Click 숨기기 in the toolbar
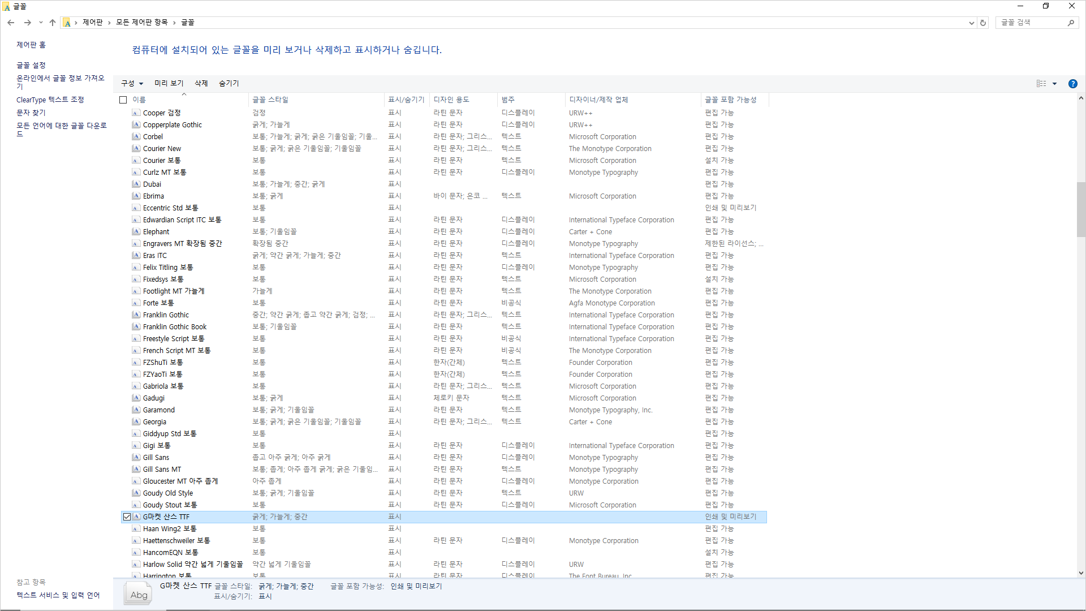 (x=229, y=83)
